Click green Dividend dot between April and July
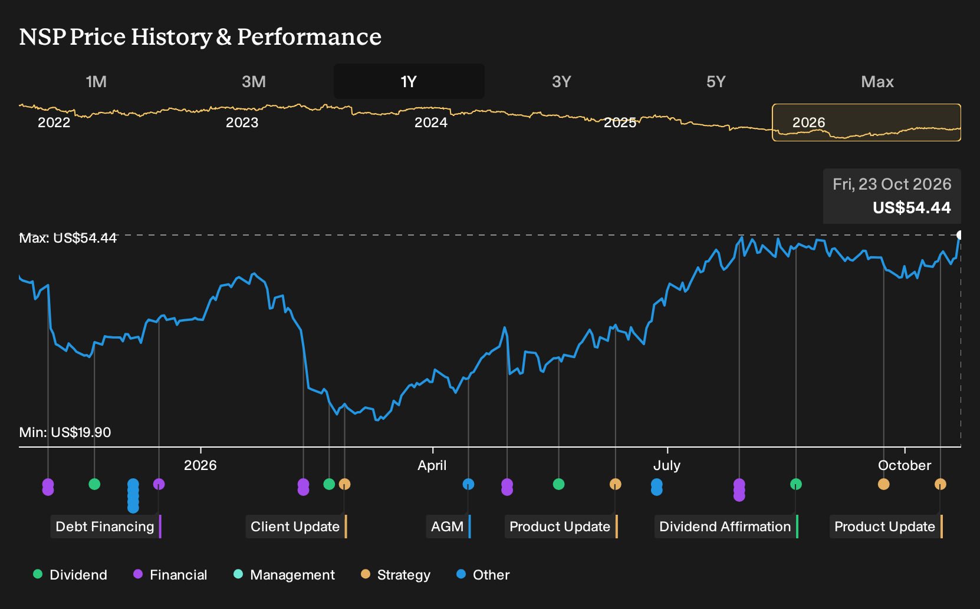This screenshot has height=609, width=980. tap(559, 484)
